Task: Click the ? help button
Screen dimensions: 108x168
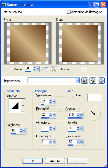Action: click(77, 161)
